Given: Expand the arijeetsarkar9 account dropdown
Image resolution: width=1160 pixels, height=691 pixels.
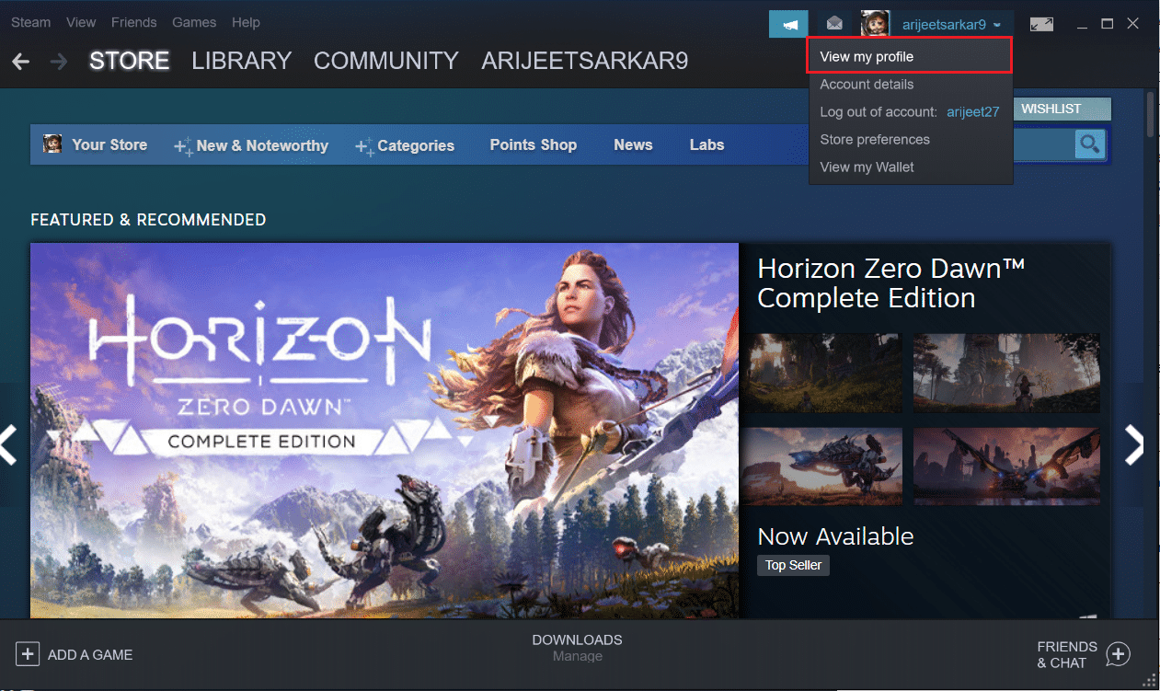Looking at the screenshot, I should click(951, 25).
